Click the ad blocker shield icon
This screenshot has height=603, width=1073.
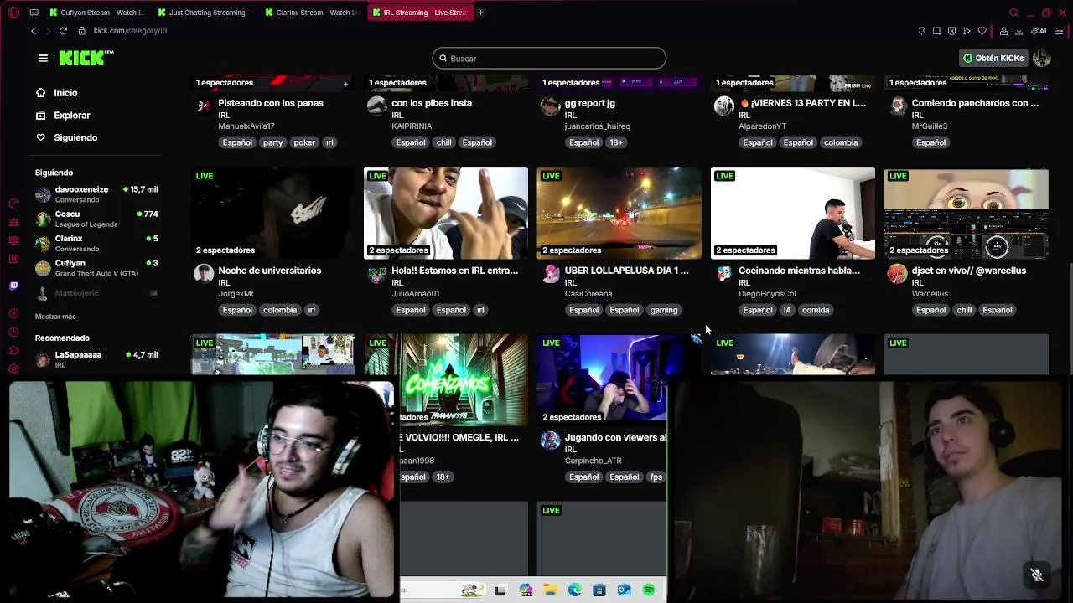click(951, 31)
